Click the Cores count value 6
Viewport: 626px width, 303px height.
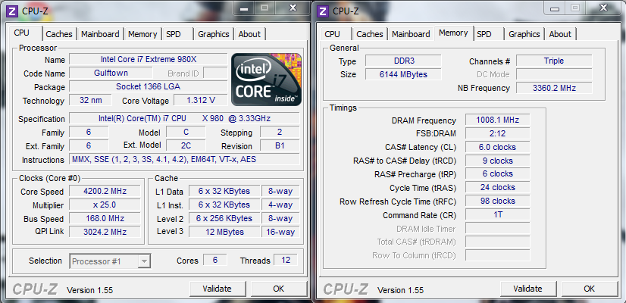tap(214, 260)
